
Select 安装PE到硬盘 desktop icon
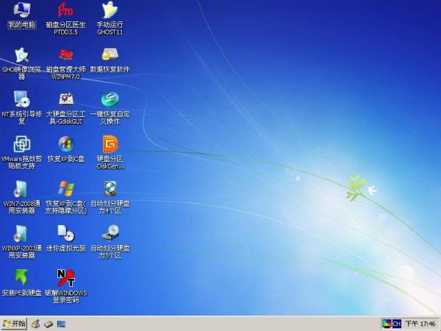(21, 278)
